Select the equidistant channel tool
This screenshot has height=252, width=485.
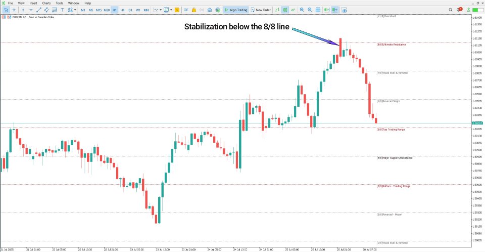(x=46, y=10)
